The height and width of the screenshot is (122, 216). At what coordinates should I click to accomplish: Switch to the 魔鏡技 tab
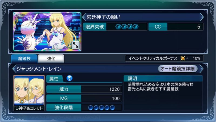pyautogui.click(x=24, y=59)
